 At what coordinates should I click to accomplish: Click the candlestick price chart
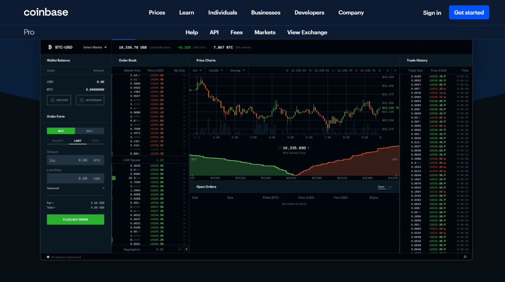click(x=285, y=106)
